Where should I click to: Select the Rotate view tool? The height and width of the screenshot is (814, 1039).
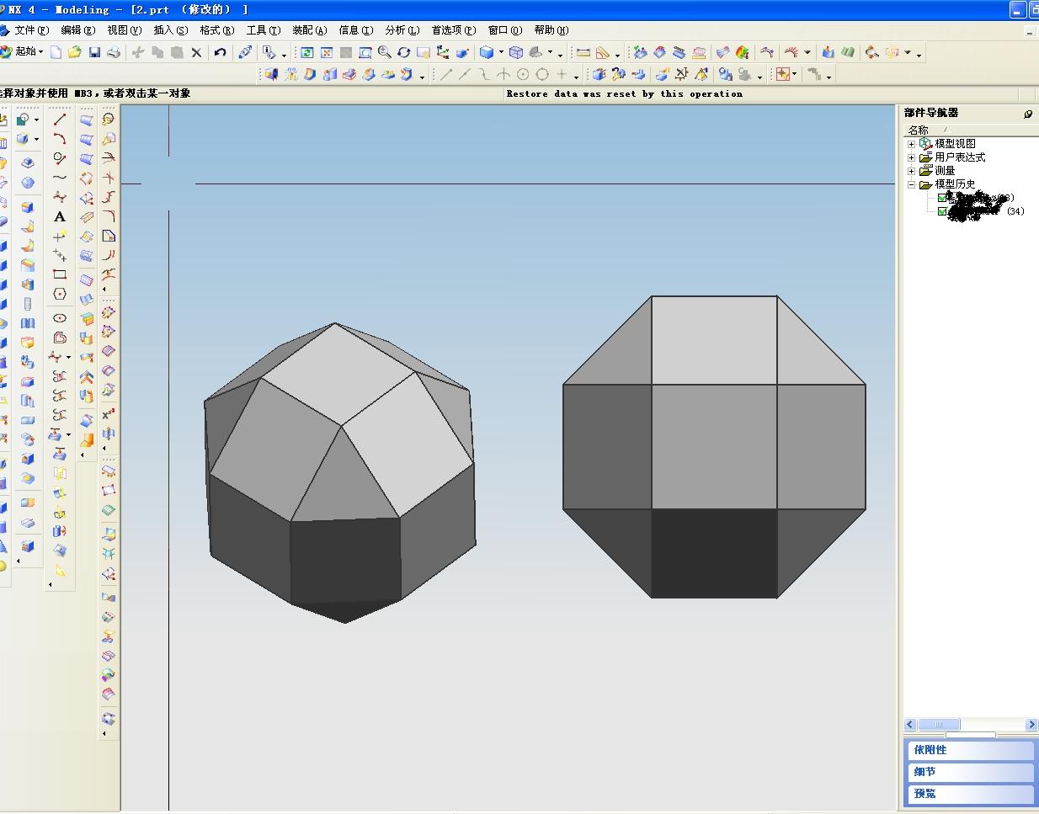coord(404,52)
